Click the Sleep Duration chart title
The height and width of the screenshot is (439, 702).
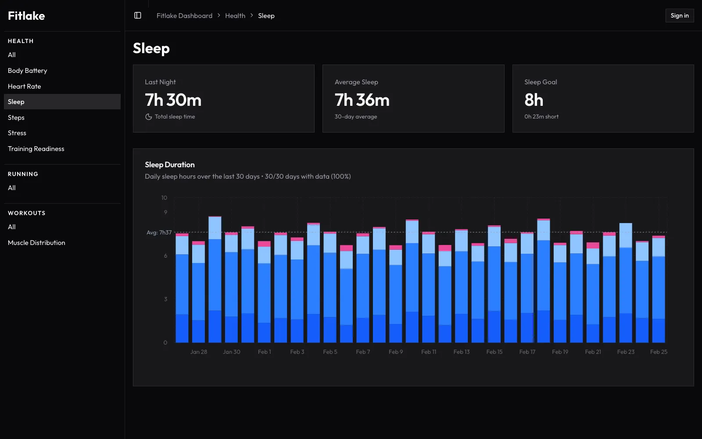170,165
